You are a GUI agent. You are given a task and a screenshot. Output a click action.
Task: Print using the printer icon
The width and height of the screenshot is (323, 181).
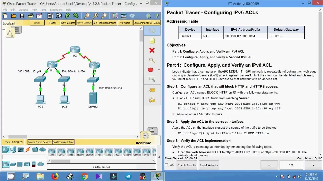click(31, 16)
